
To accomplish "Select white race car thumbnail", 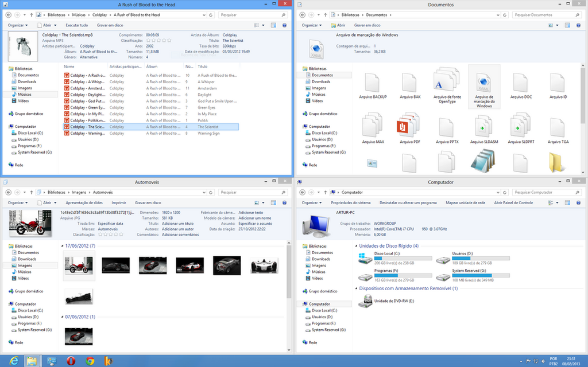I will coord(264,266).
